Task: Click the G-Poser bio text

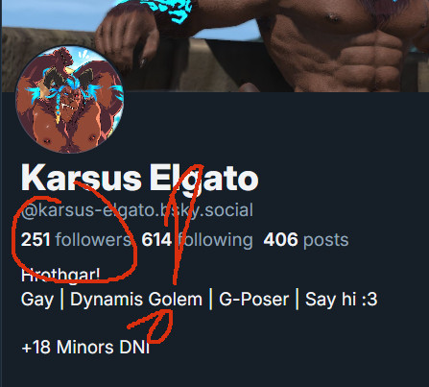Action: (x=254, y=300)
